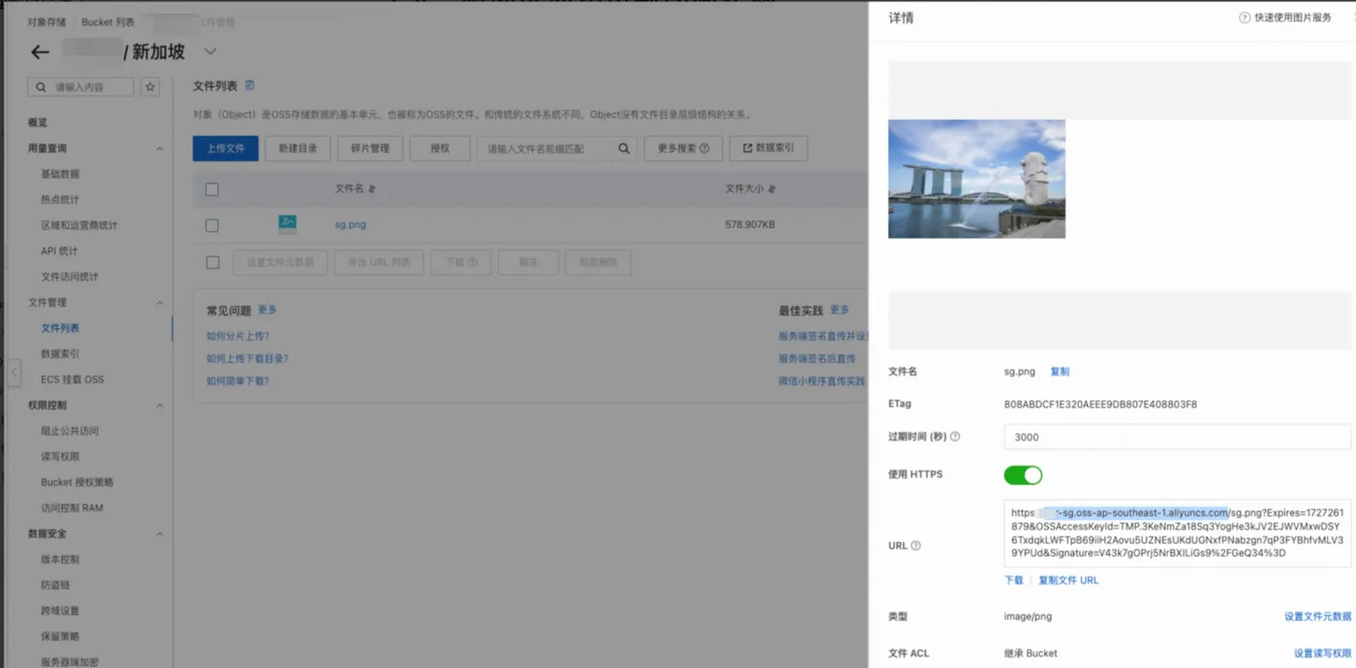Collapse the 文件管理 sidebar section
Screen dimensions: 1356x668
[160, 302]
